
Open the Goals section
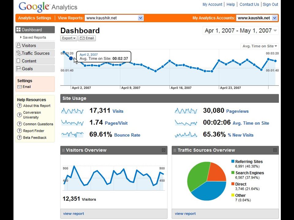point(35,69)
